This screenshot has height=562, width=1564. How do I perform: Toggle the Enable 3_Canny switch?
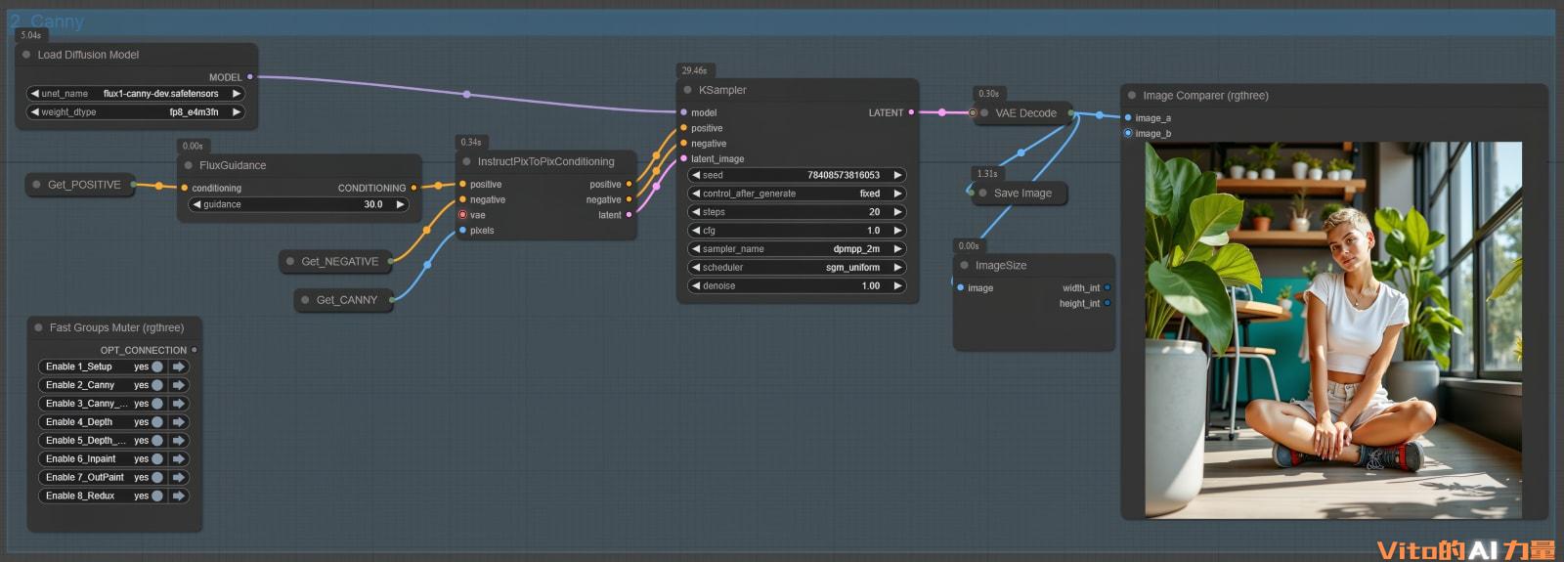tap(157, 404)
